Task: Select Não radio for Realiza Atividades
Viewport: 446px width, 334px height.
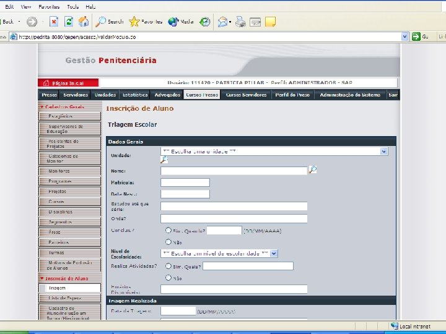Action: point(168,278)
